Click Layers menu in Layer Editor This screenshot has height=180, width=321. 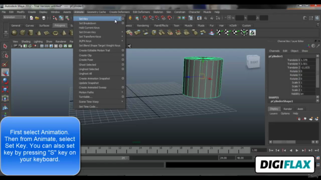click(x=273, y=113)
